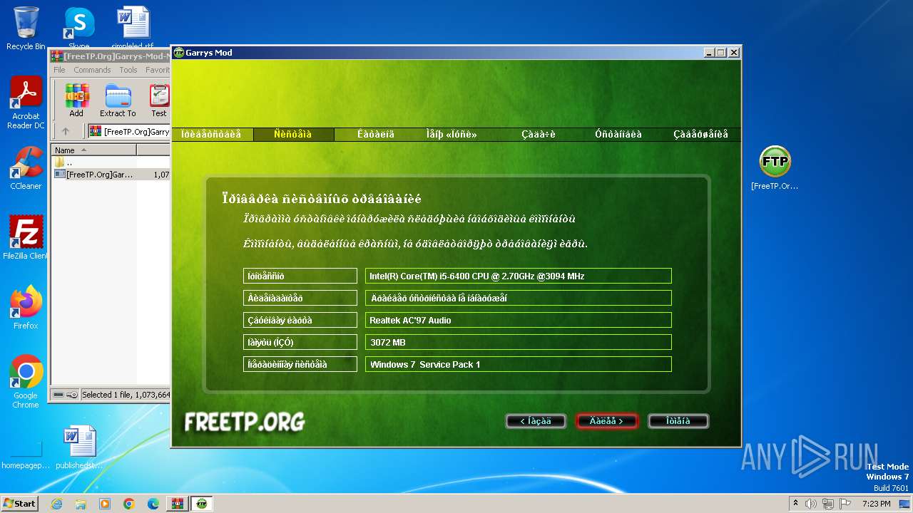Click the sixth installer step tab
This screenshot has width=913, height=513.
[618, 134]
